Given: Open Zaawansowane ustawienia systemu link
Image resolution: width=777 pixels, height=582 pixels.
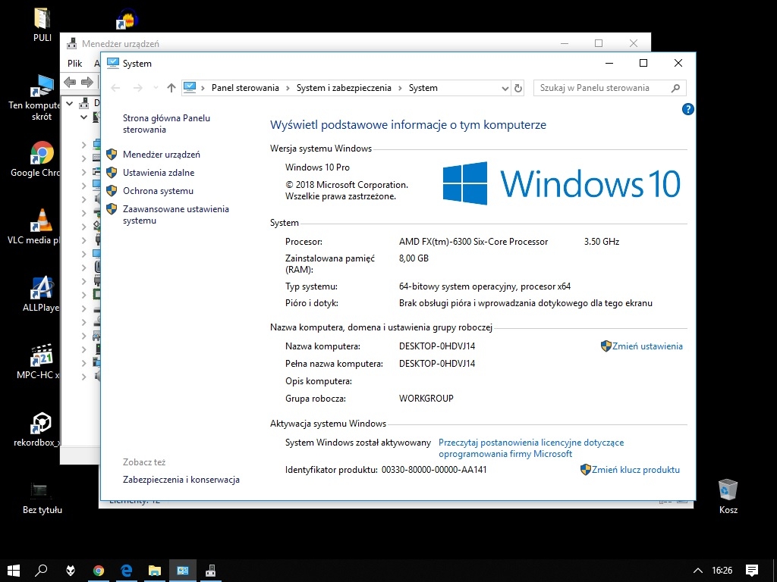Looking at the screenshot, I should tap(176, 214).
